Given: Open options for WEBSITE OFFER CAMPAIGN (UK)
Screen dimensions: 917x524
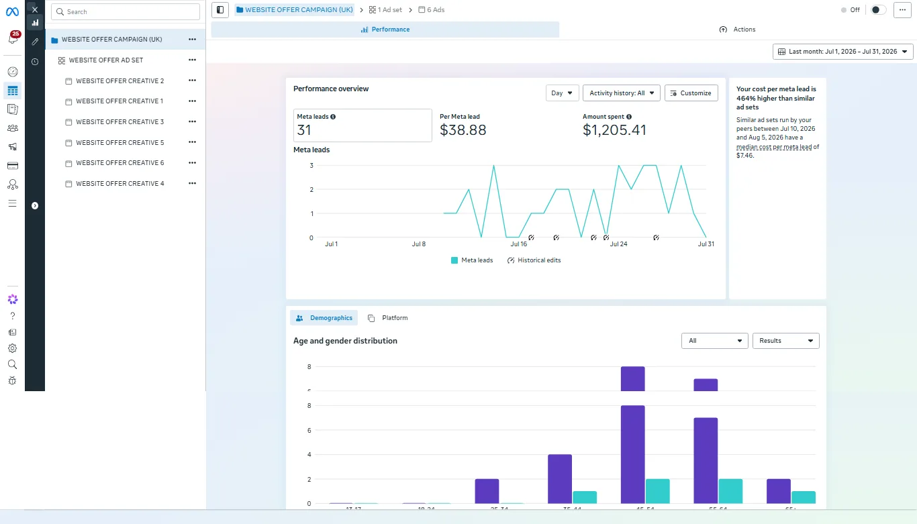Looking at the screenshot, I should coord(192,40).
